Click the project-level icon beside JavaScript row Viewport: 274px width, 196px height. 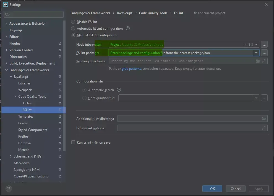coord(60,77)
